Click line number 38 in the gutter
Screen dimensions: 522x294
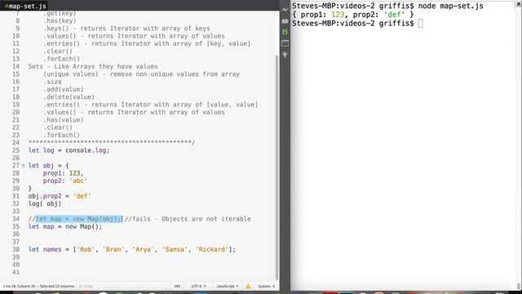pyautogui.click(x=15, y=249)
